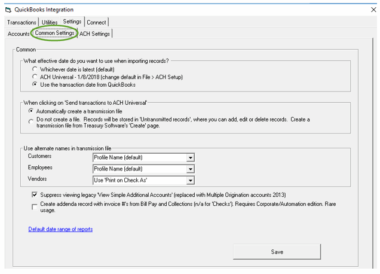Click the QuickBooks Integration title bar icon
The height and width of the screenshot is (274, 380).
pos(8,10)
